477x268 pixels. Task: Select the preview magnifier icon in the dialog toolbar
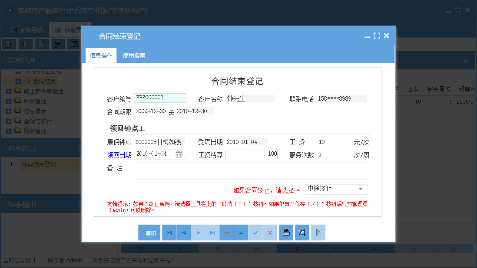coord(301,232)
